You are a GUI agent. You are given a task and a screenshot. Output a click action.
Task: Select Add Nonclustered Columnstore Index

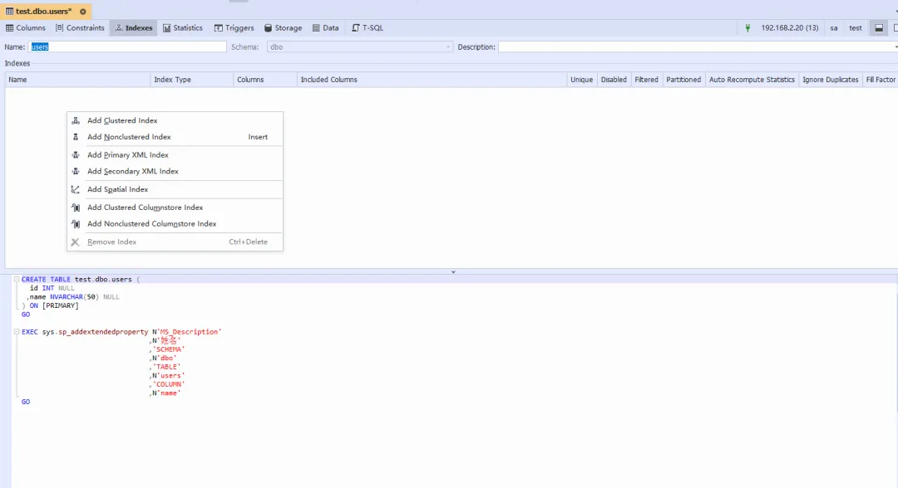[151, 224]
